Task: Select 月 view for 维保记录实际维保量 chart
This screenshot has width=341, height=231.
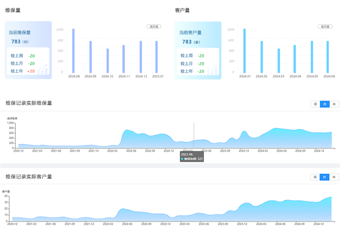Action: 325,104
